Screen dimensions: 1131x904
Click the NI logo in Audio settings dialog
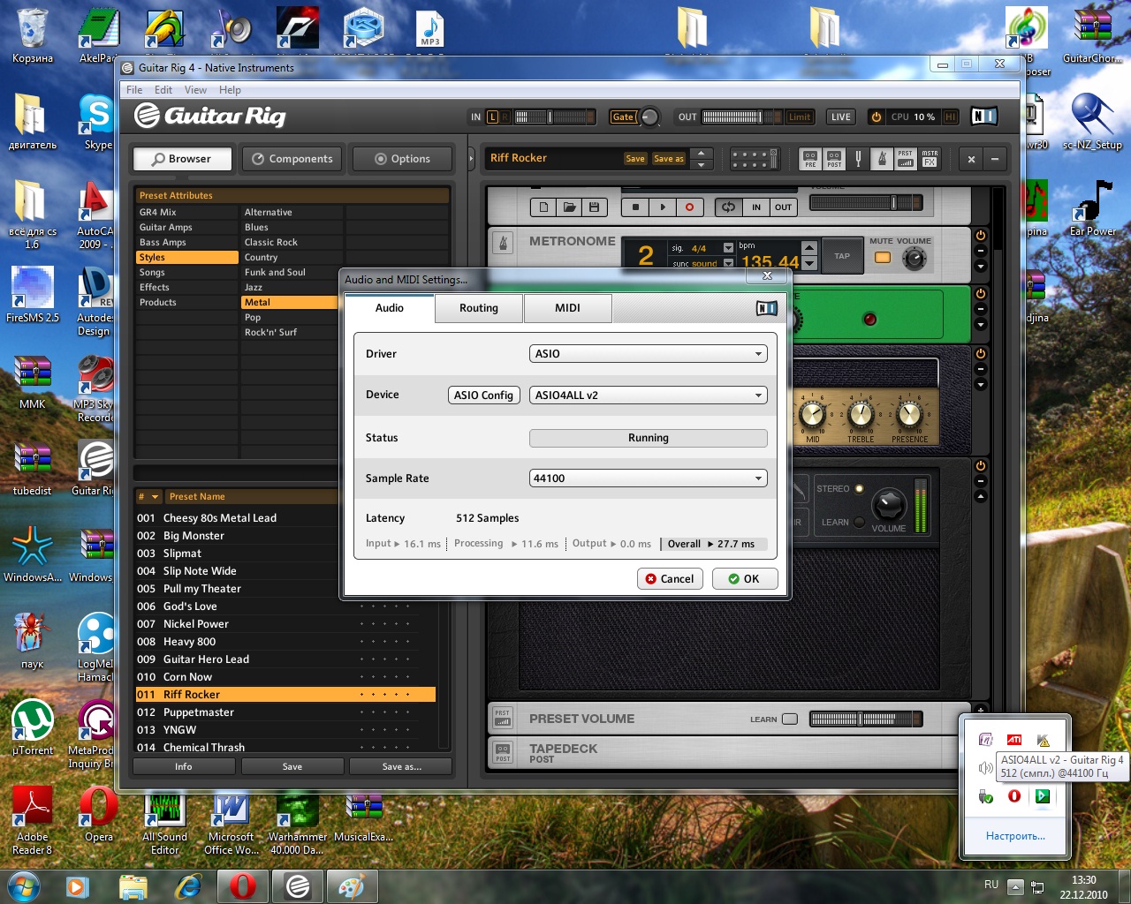(x=766, y=308)
